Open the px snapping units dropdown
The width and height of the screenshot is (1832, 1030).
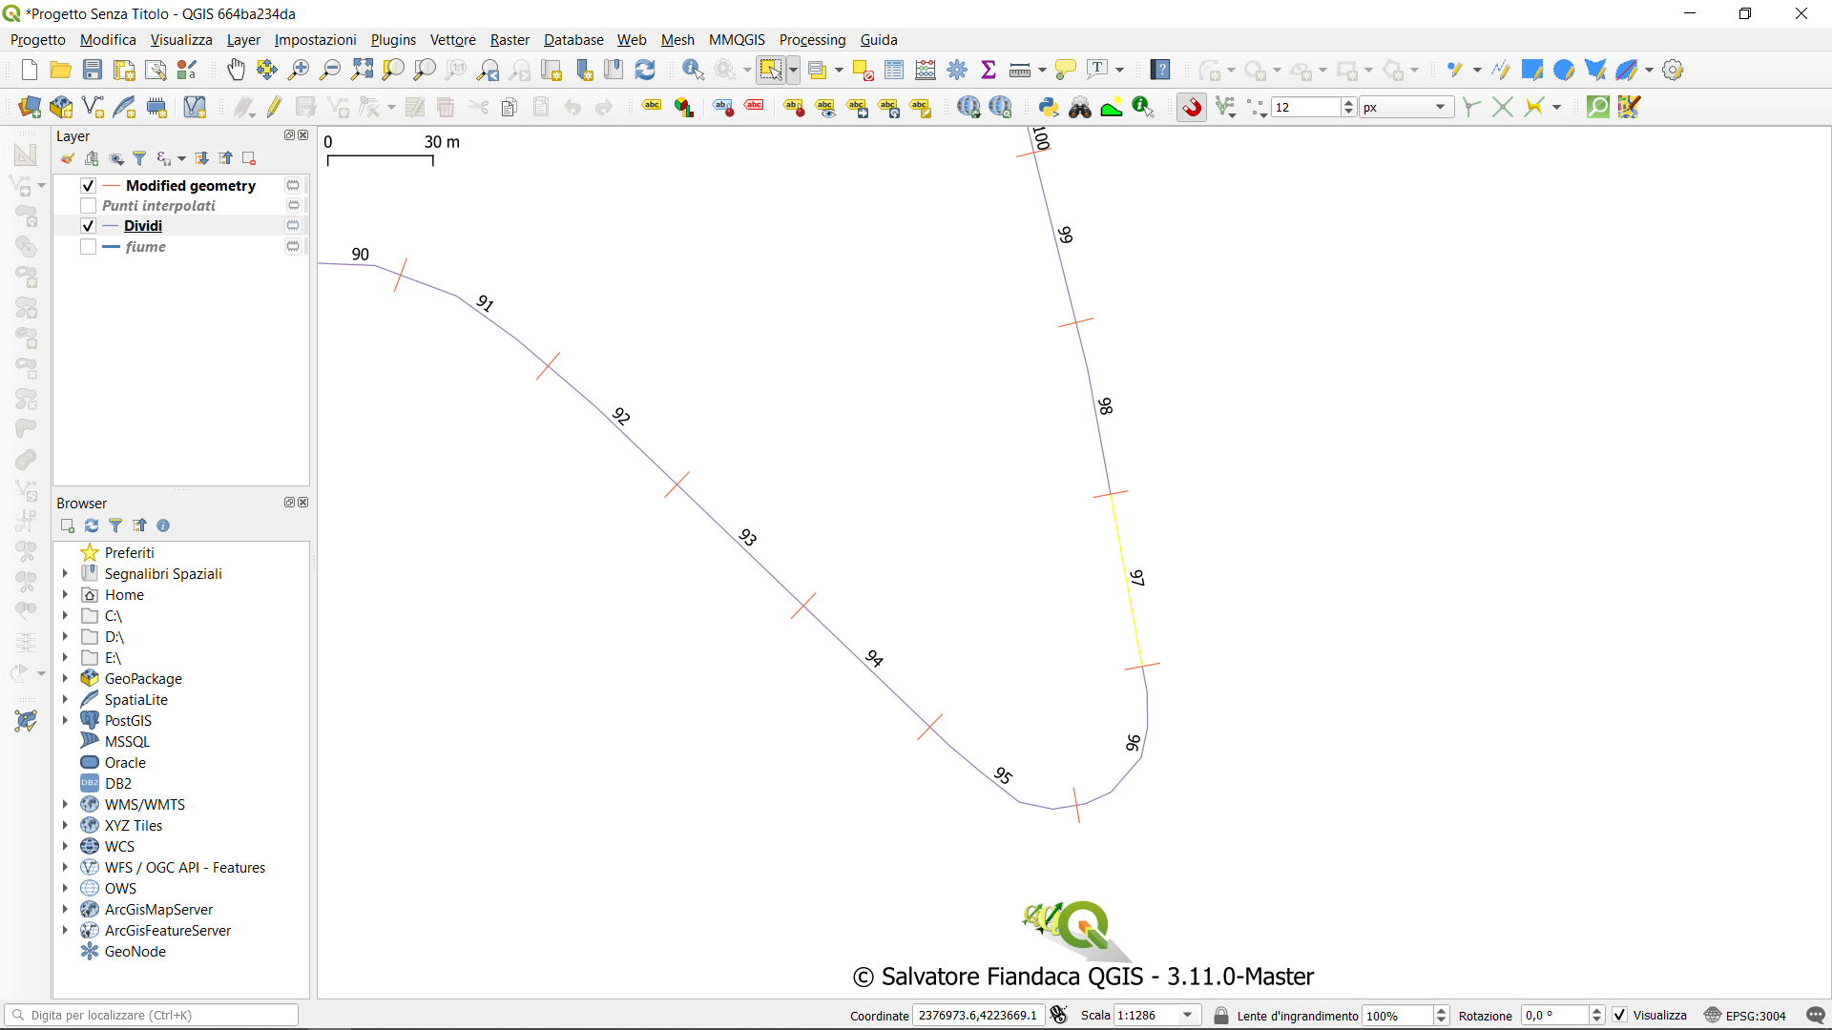(x=1440, y=107)
